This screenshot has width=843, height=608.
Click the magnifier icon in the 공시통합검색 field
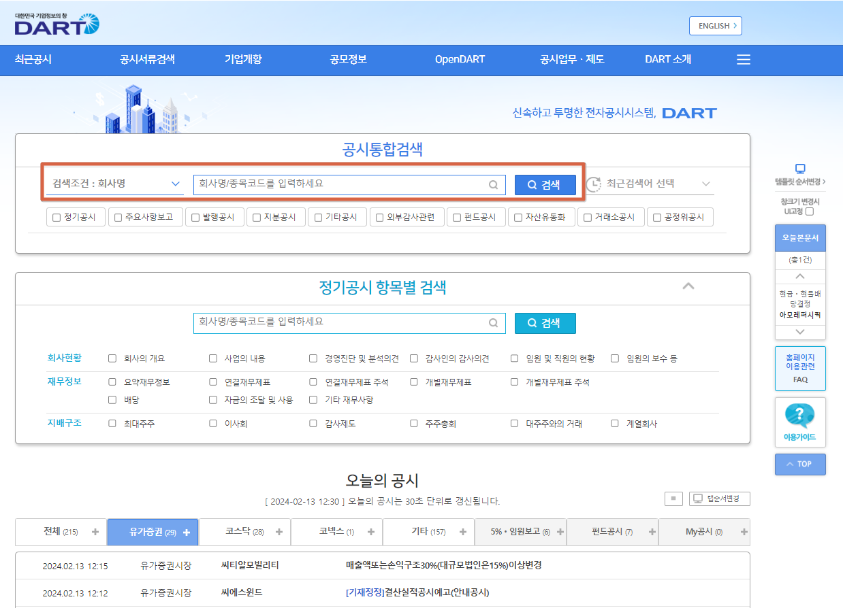pyautogui.click(x=494, y=184)
